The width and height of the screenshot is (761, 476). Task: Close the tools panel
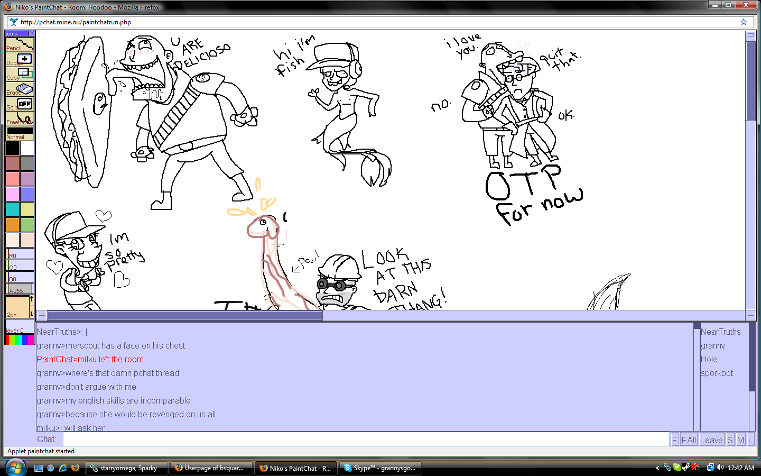coord(32,33)
